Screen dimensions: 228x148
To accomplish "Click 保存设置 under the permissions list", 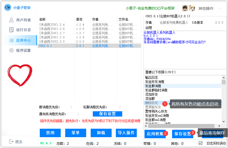I will (x=183, y=134).
